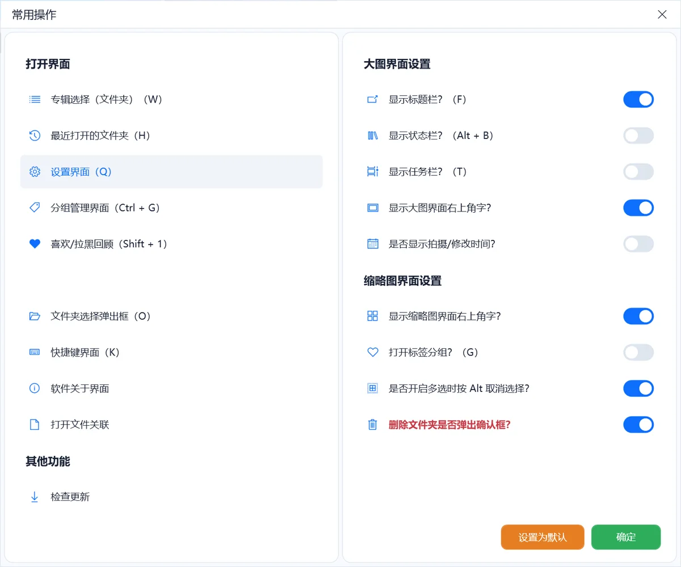The width and height of the screenshot is (681, 567).
Task: Select the 设置界面 (Q) entry
Action: (x=171, y=172)
